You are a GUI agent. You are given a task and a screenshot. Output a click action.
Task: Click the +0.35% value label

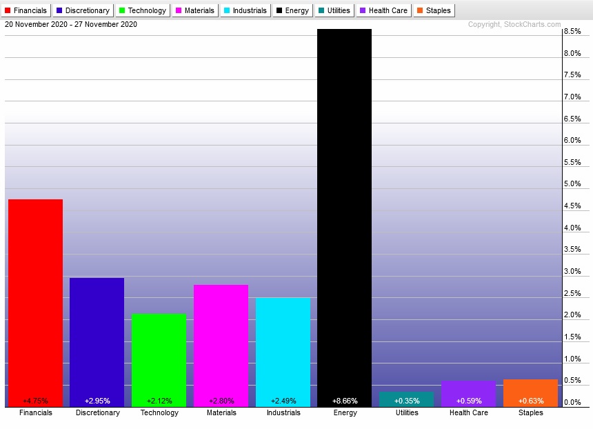pyautogui.click(x=407, y=401)
